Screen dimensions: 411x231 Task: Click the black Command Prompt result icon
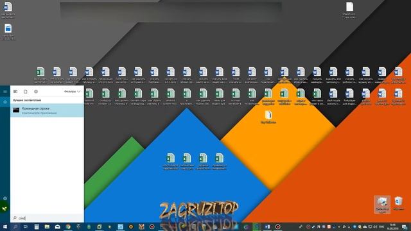coord(16,110)
